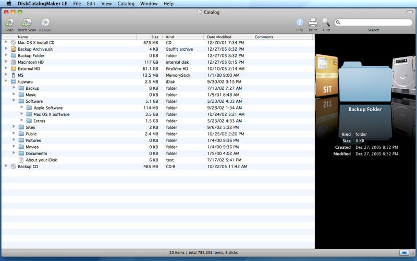The width and height of the screenshot is (417, 261).
Task: Click the Apple Software folder icon
Action: pyautogui.click(x=29, y=108)
